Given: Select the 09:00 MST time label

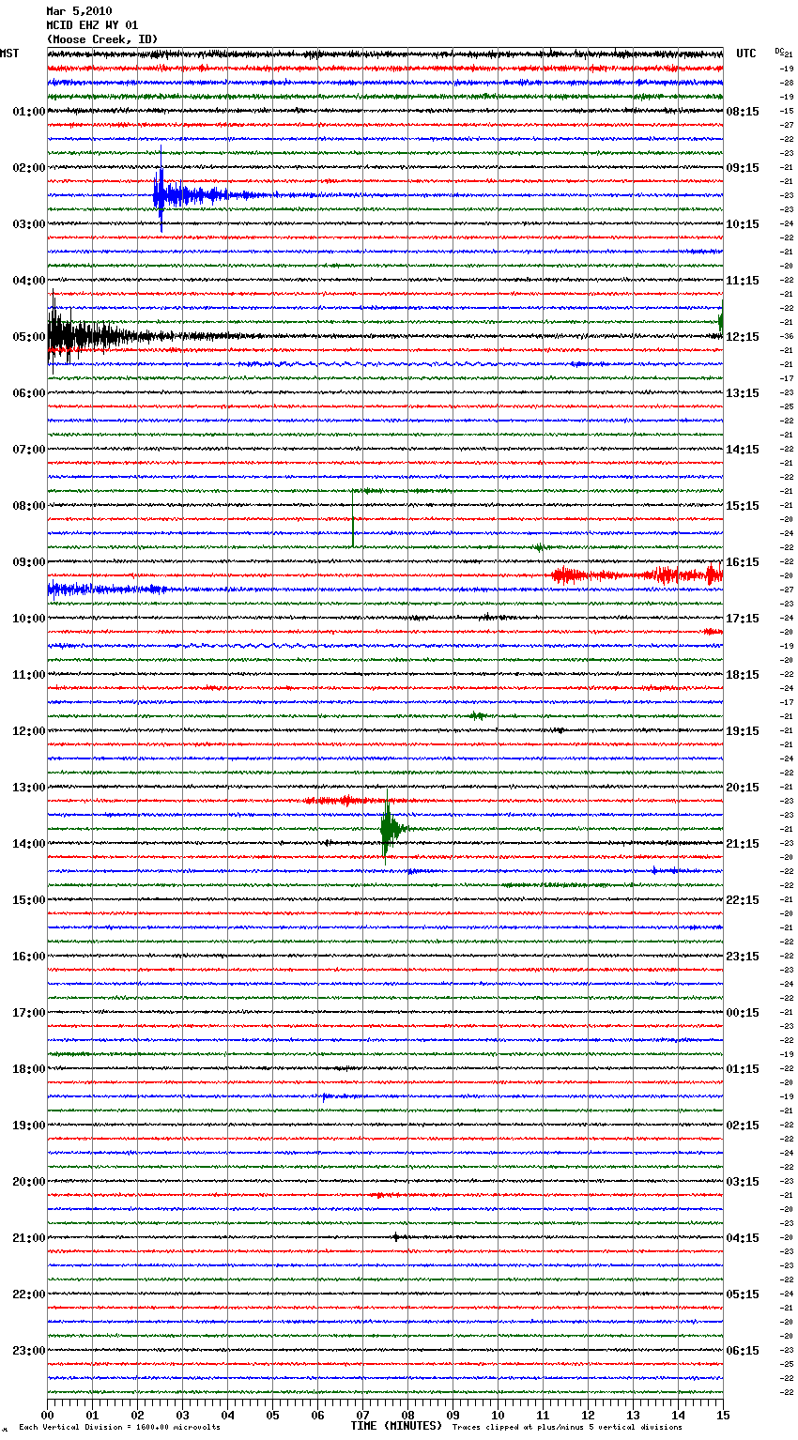Looking at the screenshot, I should (29, 562).
